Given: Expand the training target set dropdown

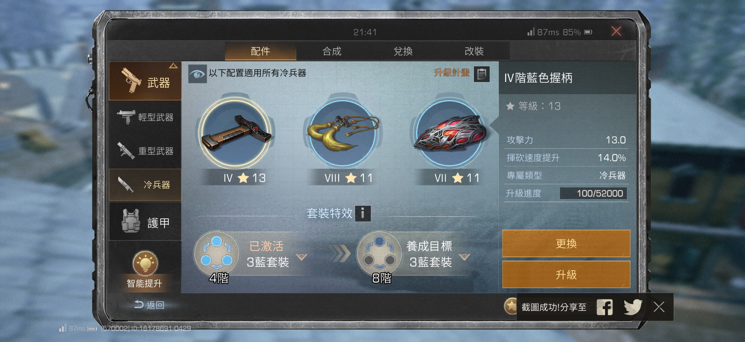Looking at the screenshot, I should point(465,257).
